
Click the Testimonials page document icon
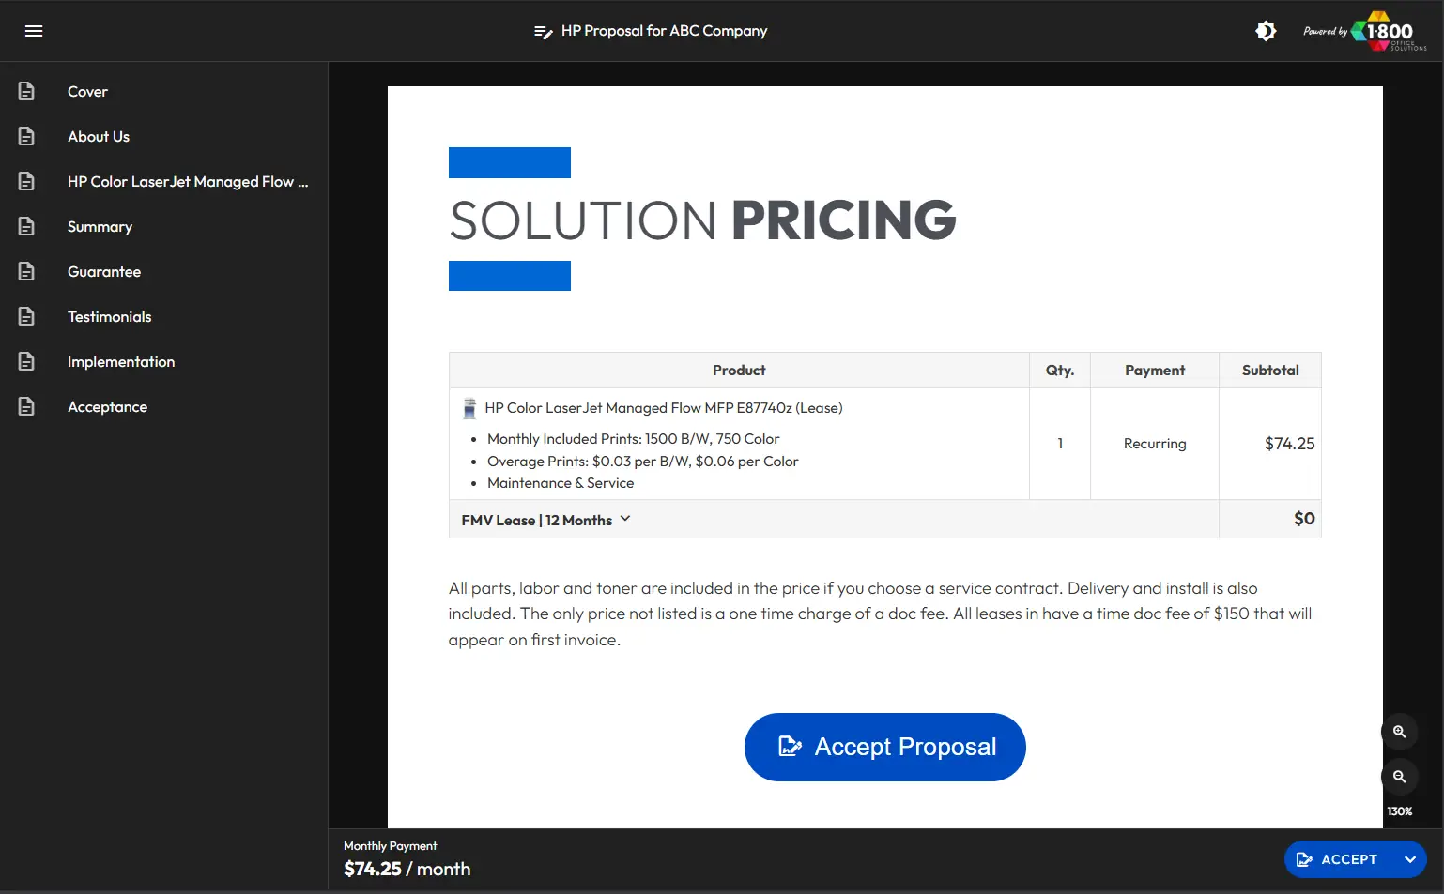[26, 316]
